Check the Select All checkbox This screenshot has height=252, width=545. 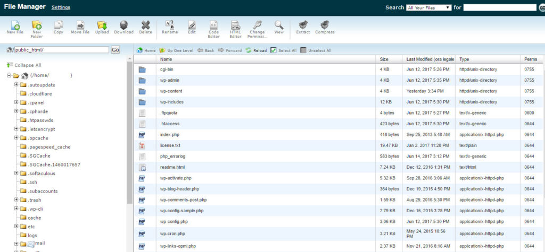tap(274, 50)
